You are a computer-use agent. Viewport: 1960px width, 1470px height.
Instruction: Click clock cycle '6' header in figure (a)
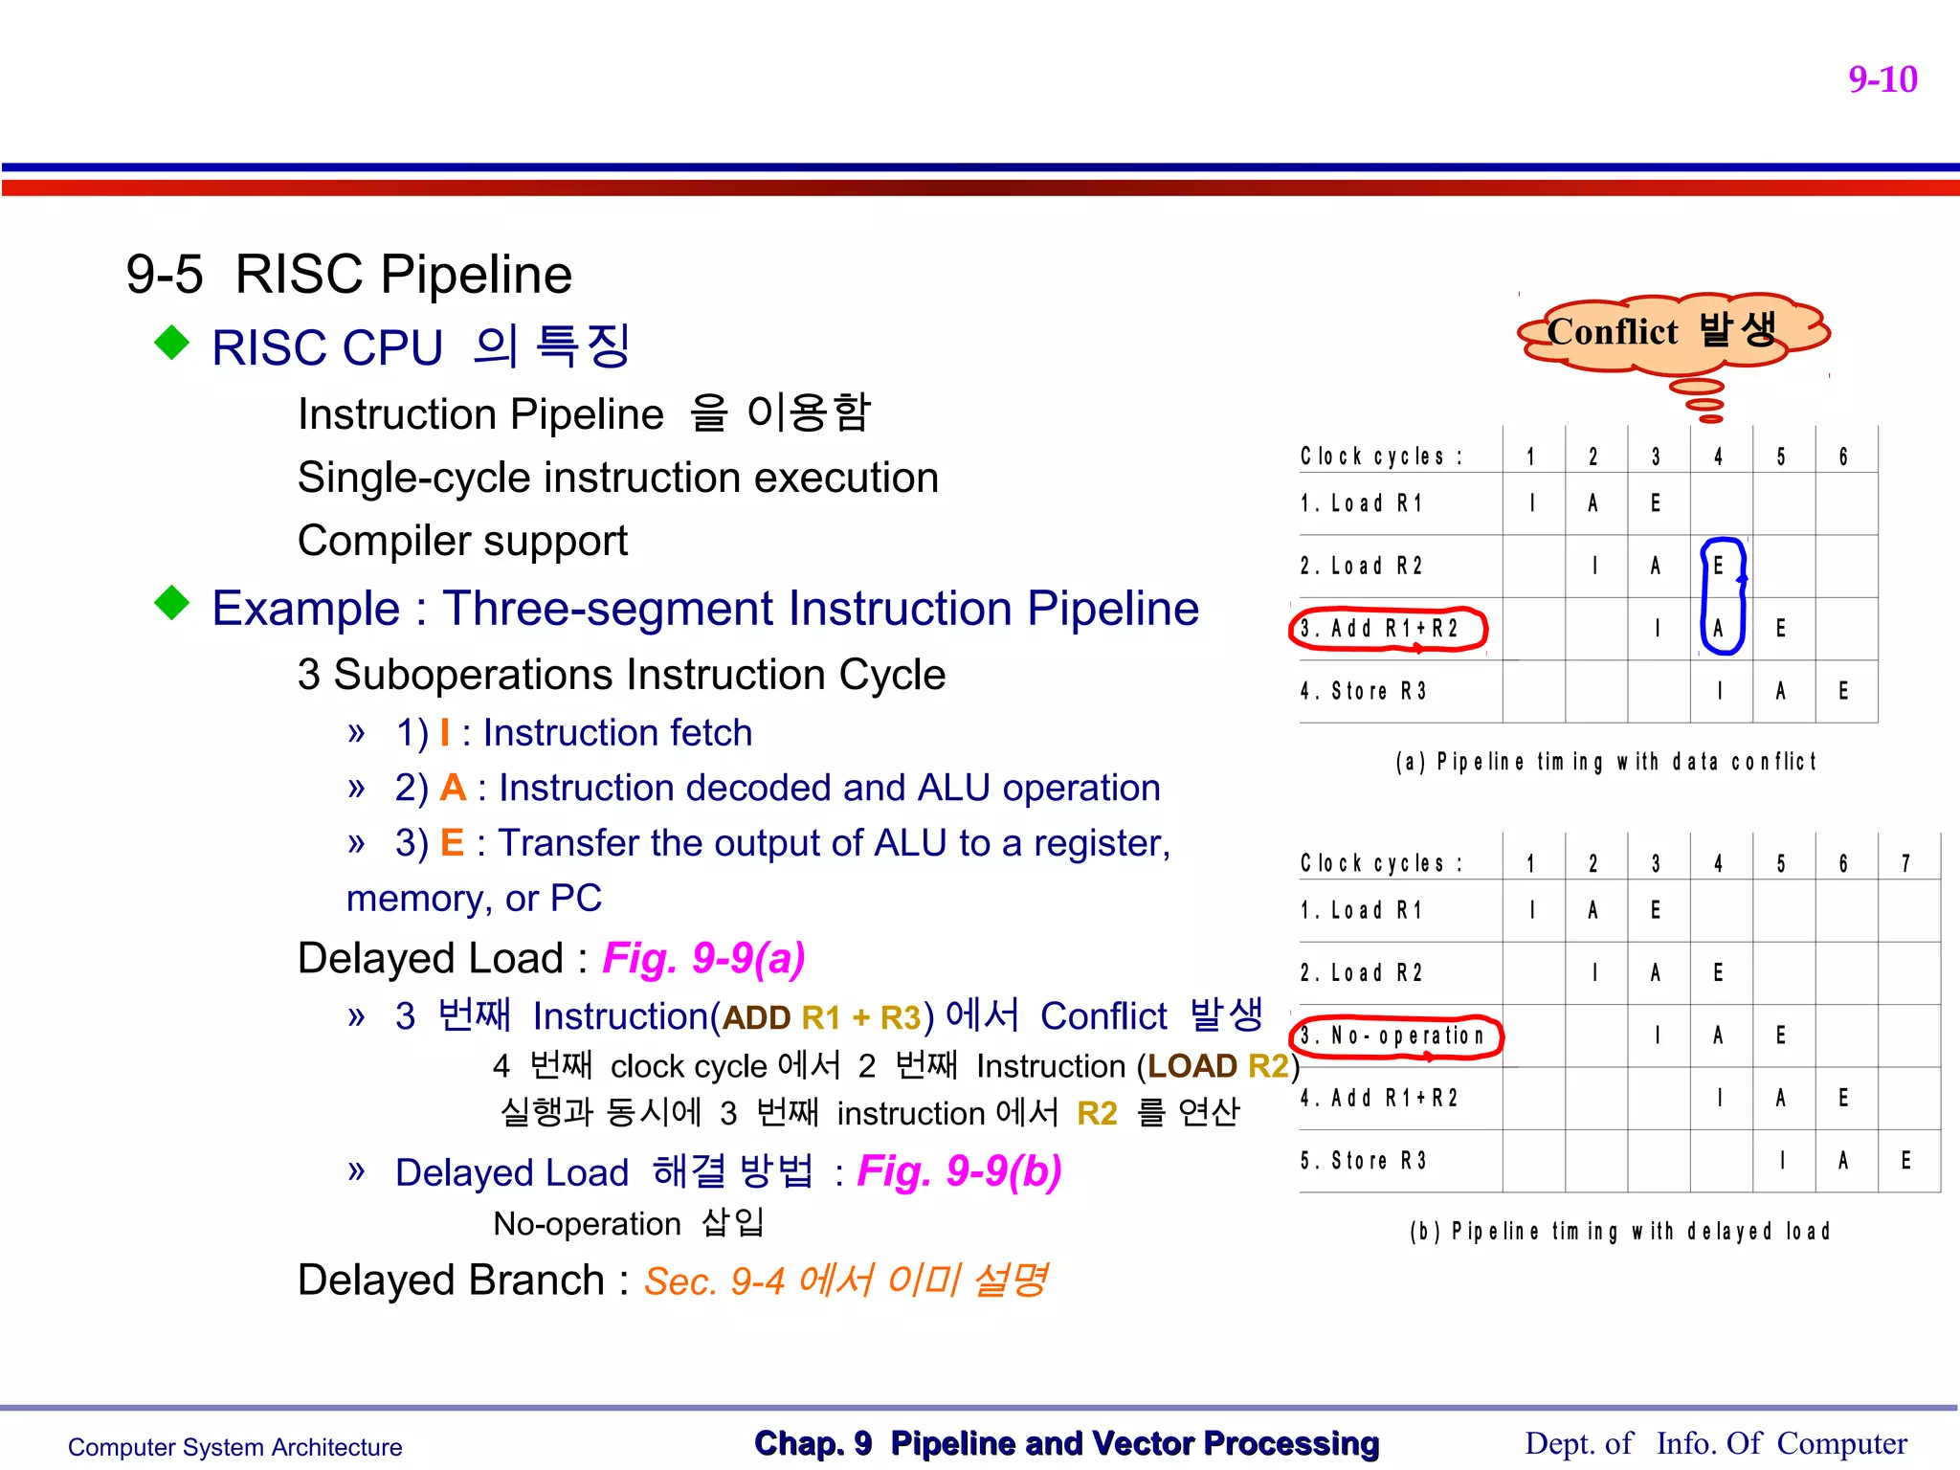(x=1843, y=457)
